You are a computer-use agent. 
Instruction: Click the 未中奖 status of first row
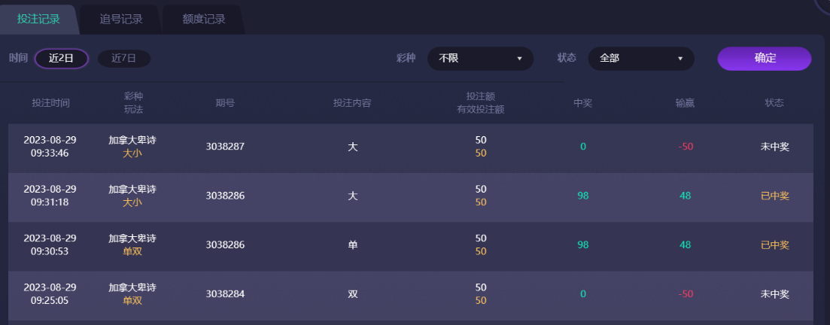pos(775,147)
